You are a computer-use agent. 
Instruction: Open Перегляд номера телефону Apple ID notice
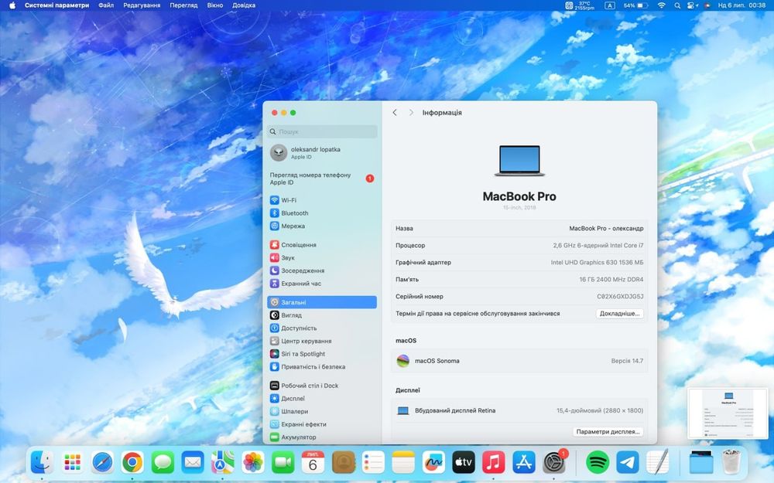322,179
